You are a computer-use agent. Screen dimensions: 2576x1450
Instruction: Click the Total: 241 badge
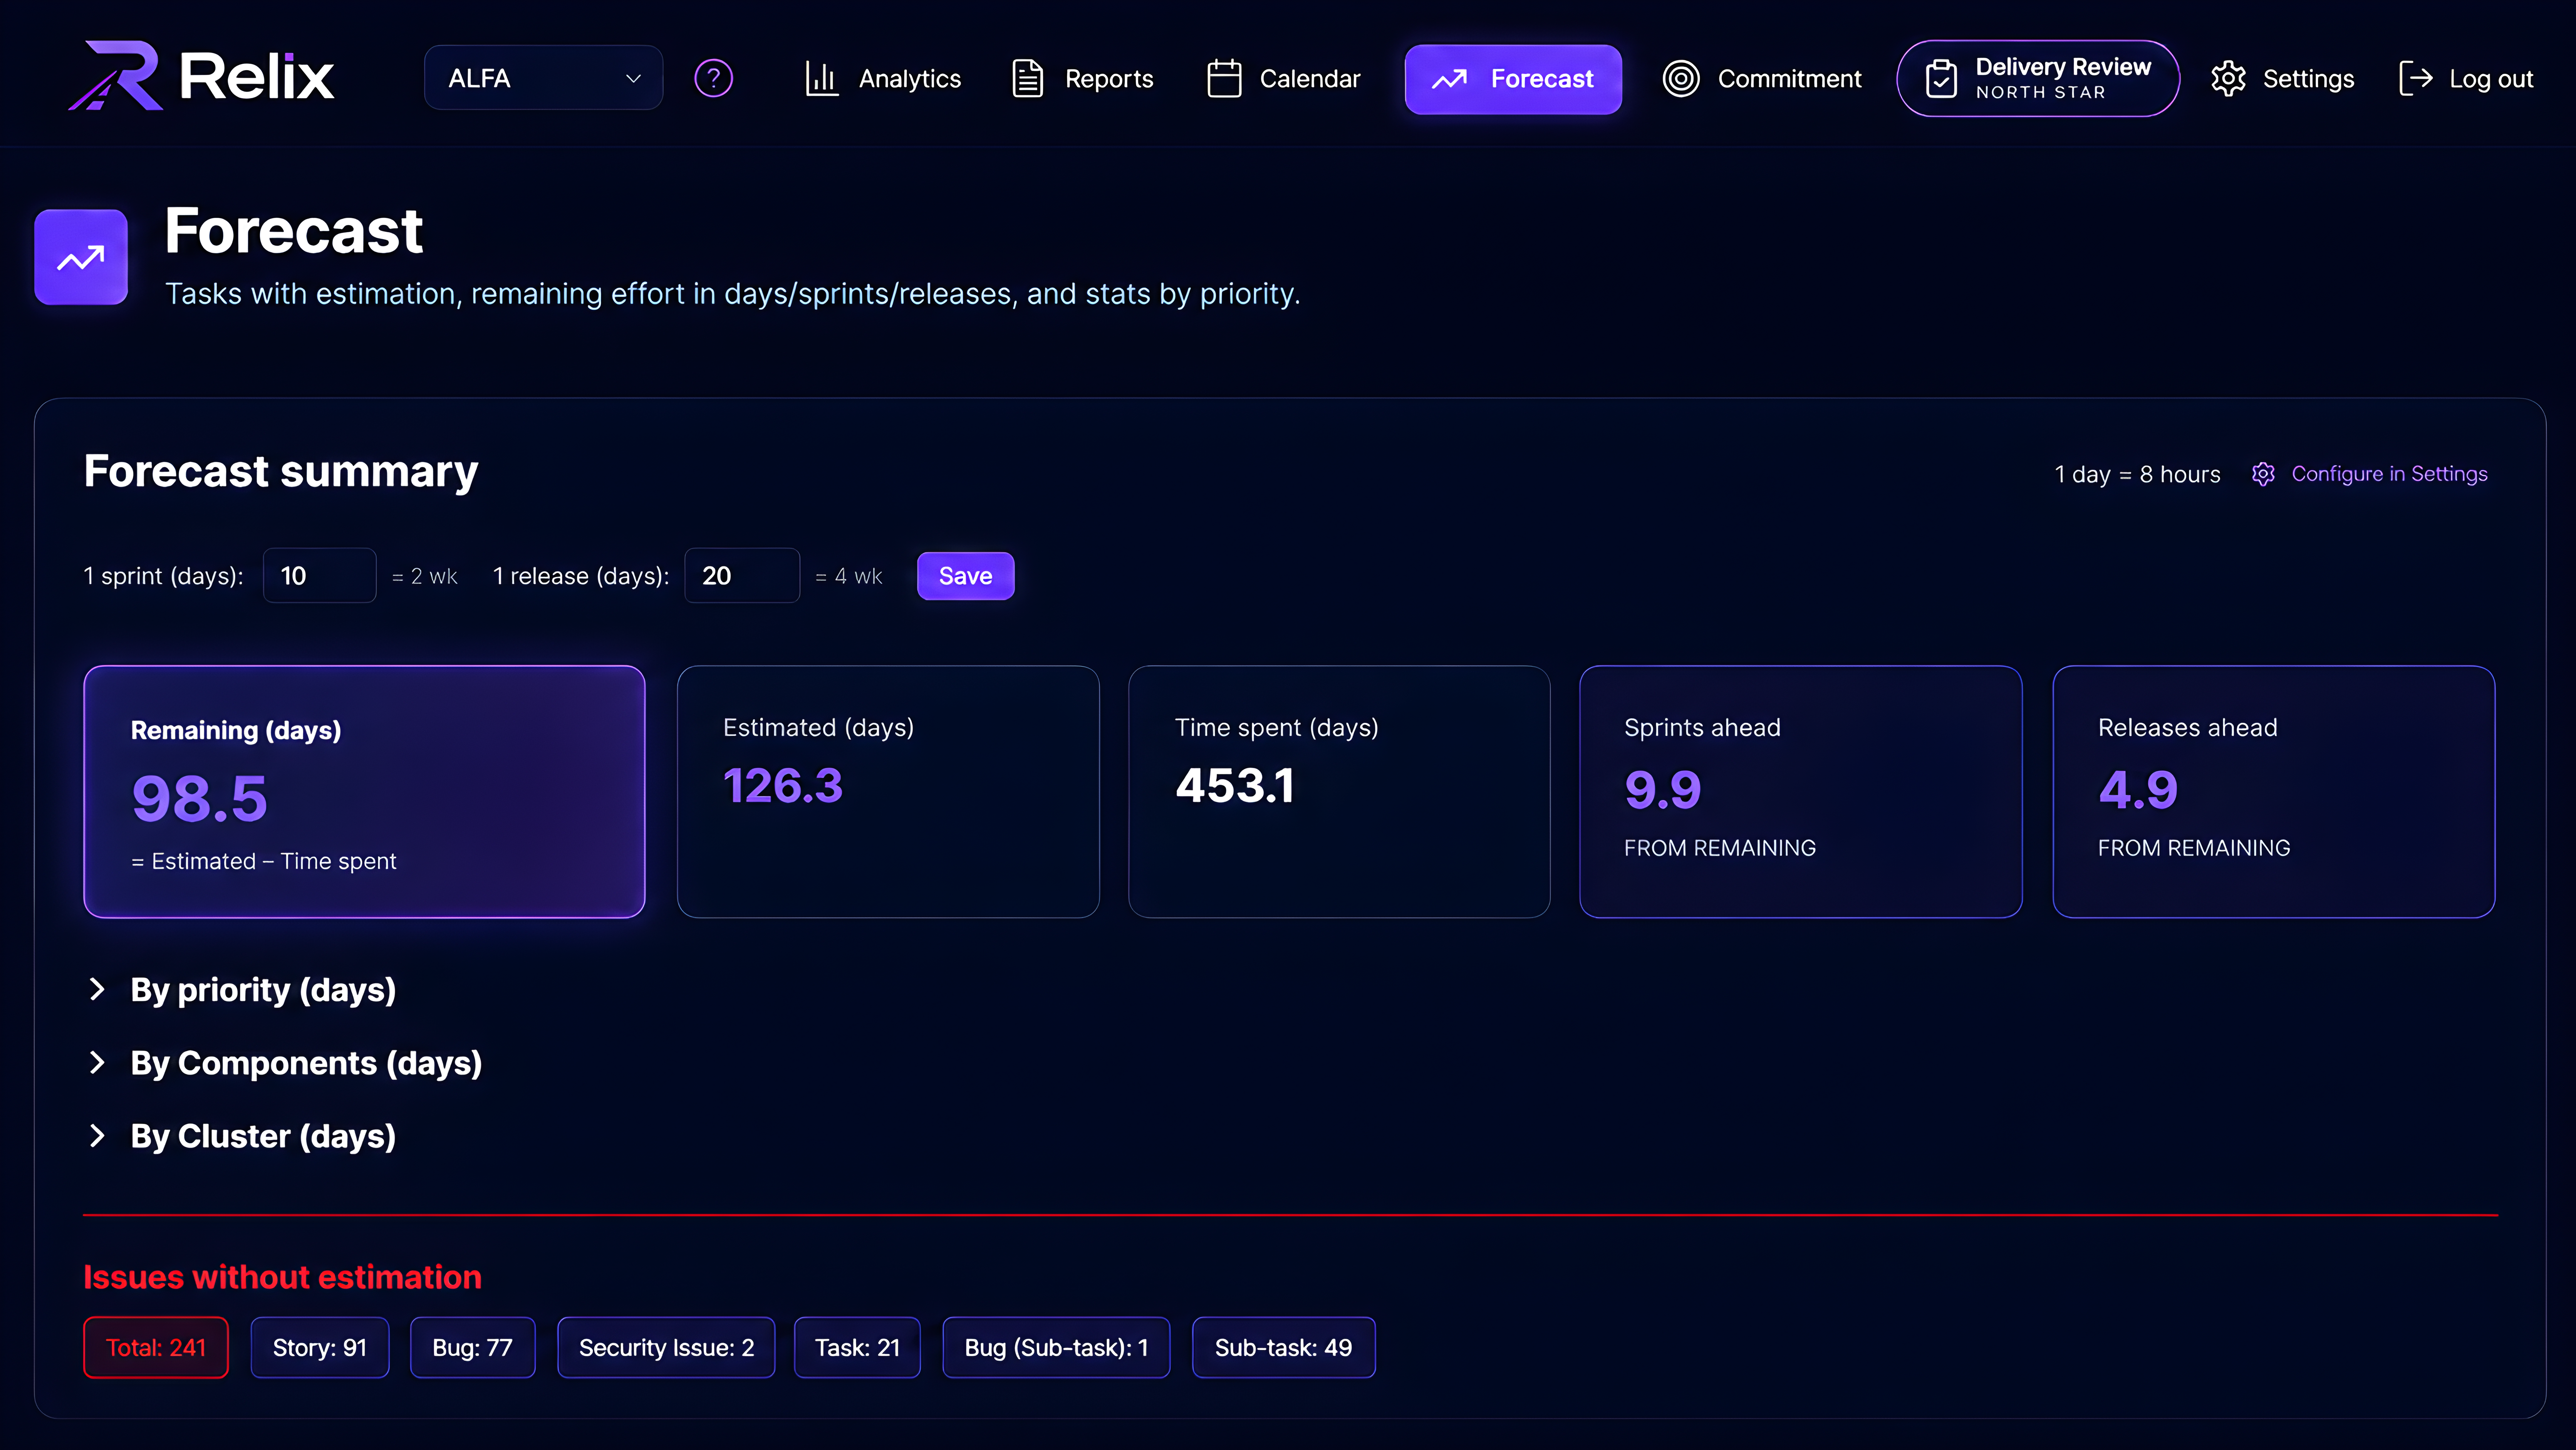coord(156,1348)
